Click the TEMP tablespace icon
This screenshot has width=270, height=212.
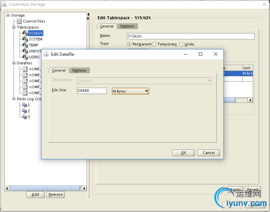pyautogui.click(x=25, y=45)
